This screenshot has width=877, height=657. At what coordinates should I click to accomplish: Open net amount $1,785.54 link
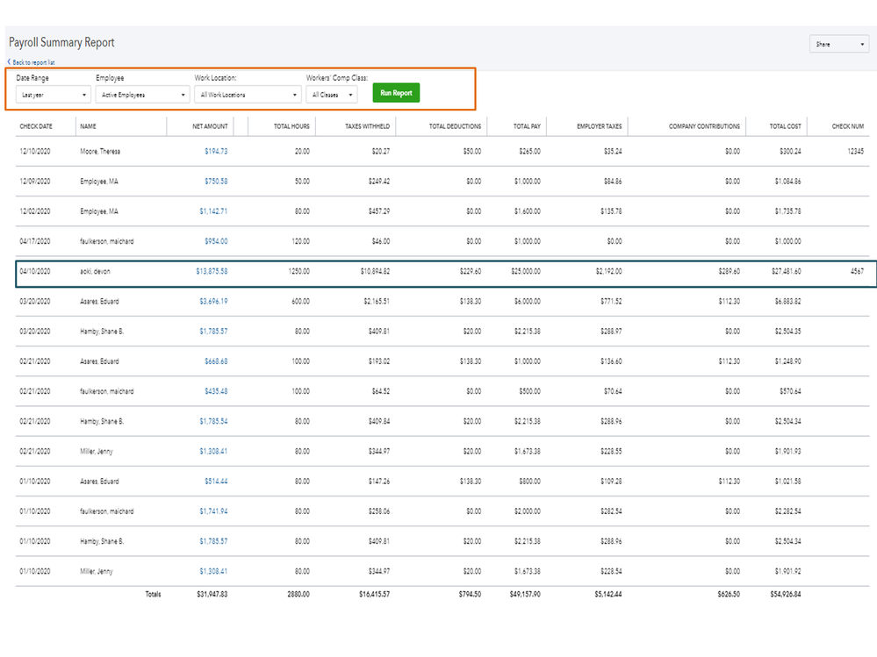tap(213, 421)
